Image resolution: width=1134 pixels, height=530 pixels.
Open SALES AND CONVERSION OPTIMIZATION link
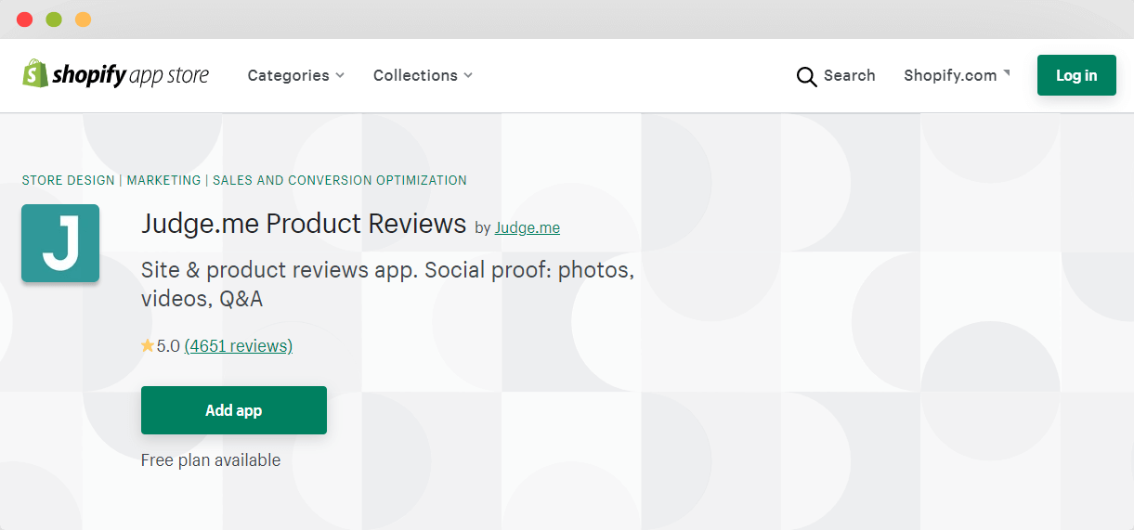click(x=340, y=180)
